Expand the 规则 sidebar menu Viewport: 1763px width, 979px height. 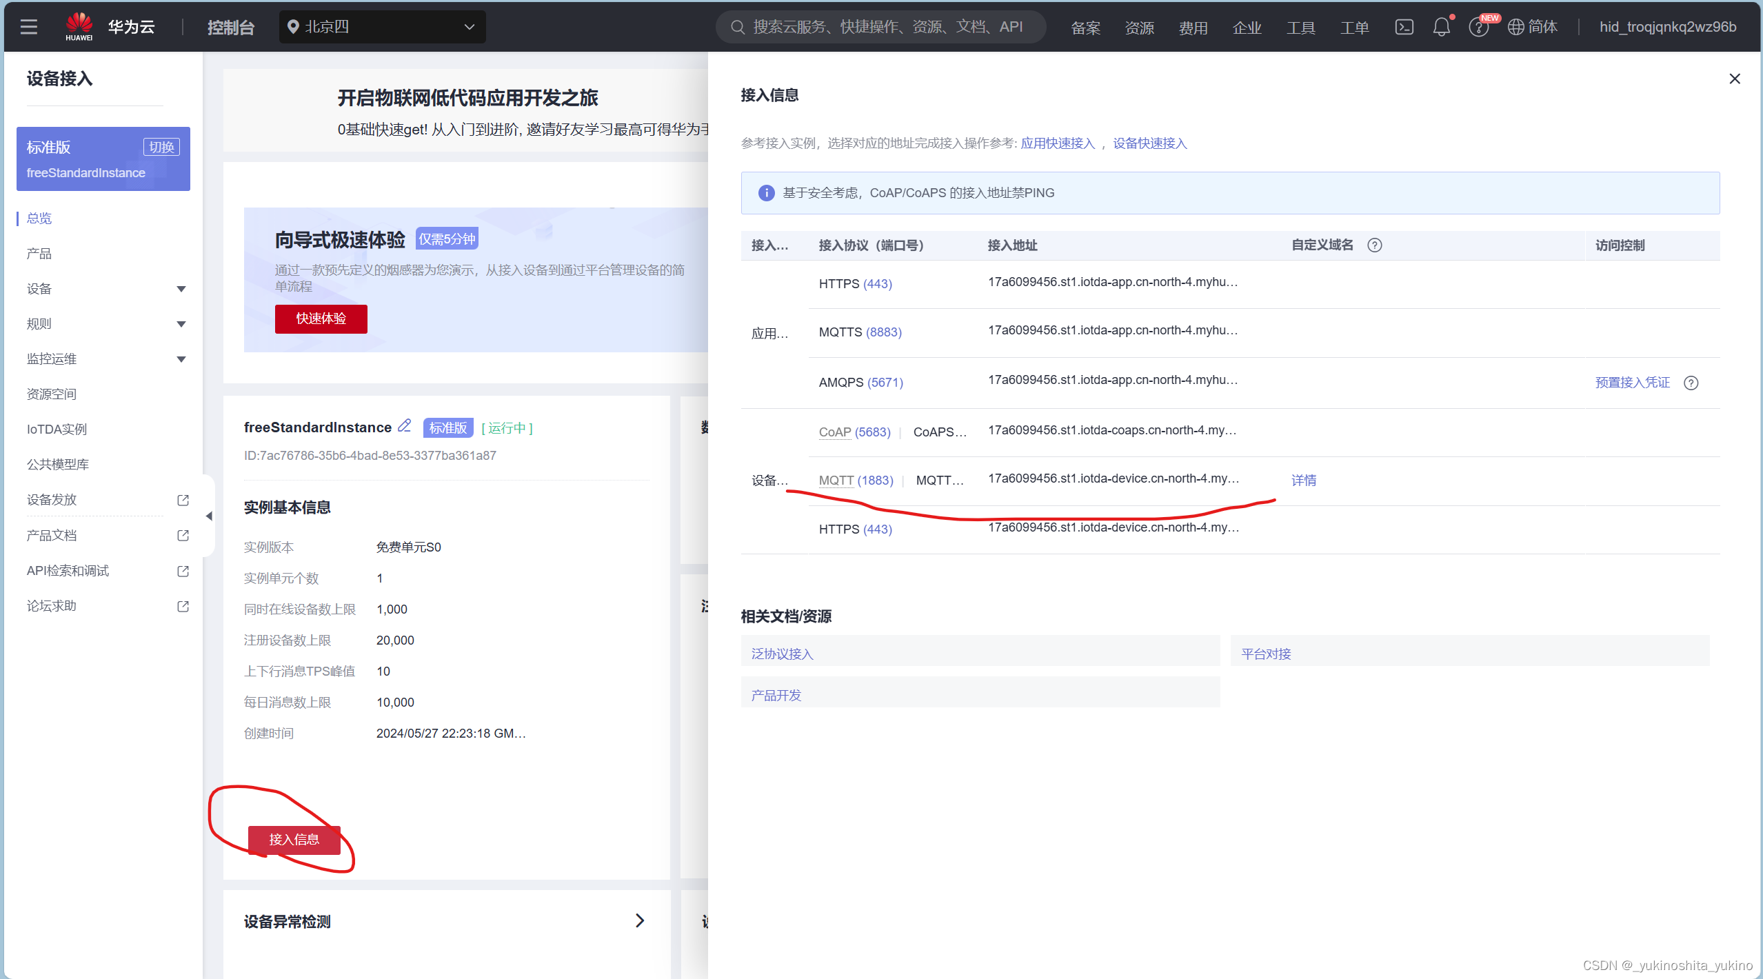click(x=181, y=324)
